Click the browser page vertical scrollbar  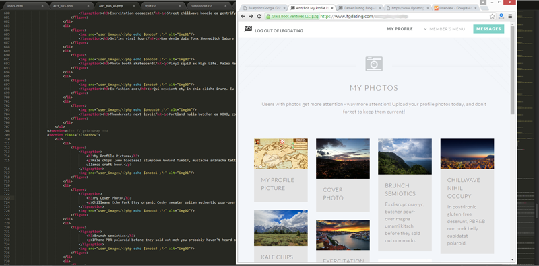[x=513, y=71]
